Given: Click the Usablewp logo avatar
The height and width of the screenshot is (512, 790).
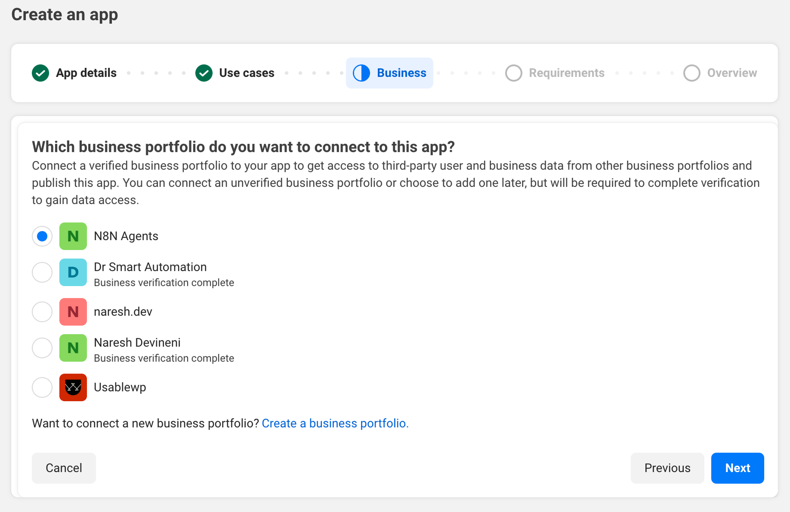Looking at the screenshot, I should 73,387.
